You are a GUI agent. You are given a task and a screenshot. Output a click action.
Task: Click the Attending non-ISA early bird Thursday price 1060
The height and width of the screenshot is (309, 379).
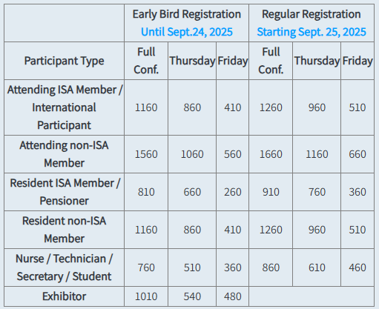[192, 154]
